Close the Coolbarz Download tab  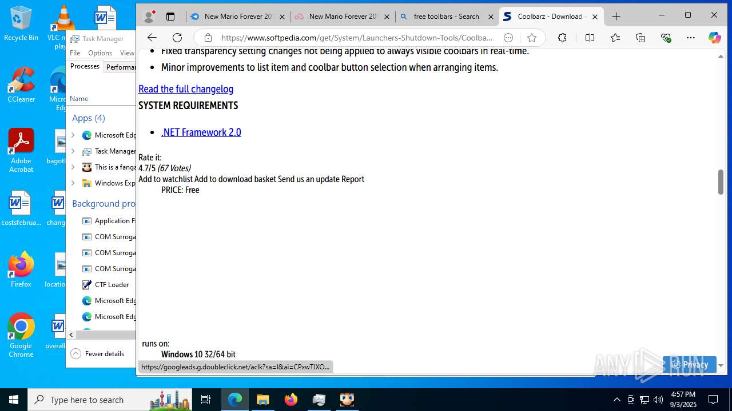tap(595, 17)
